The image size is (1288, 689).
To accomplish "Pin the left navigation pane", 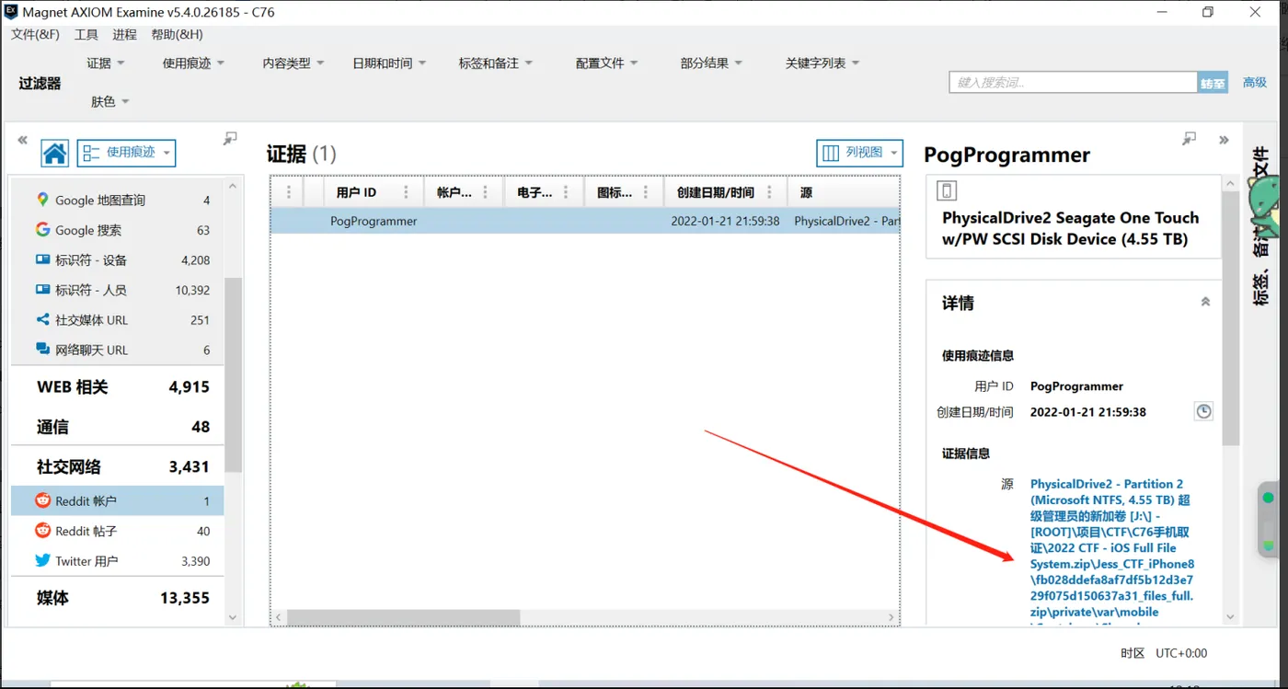I will [230, 138].
